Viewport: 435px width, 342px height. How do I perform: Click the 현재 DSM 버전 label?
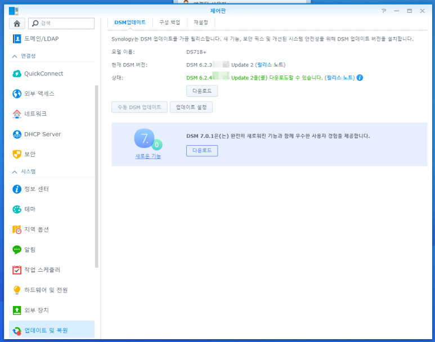129,65
